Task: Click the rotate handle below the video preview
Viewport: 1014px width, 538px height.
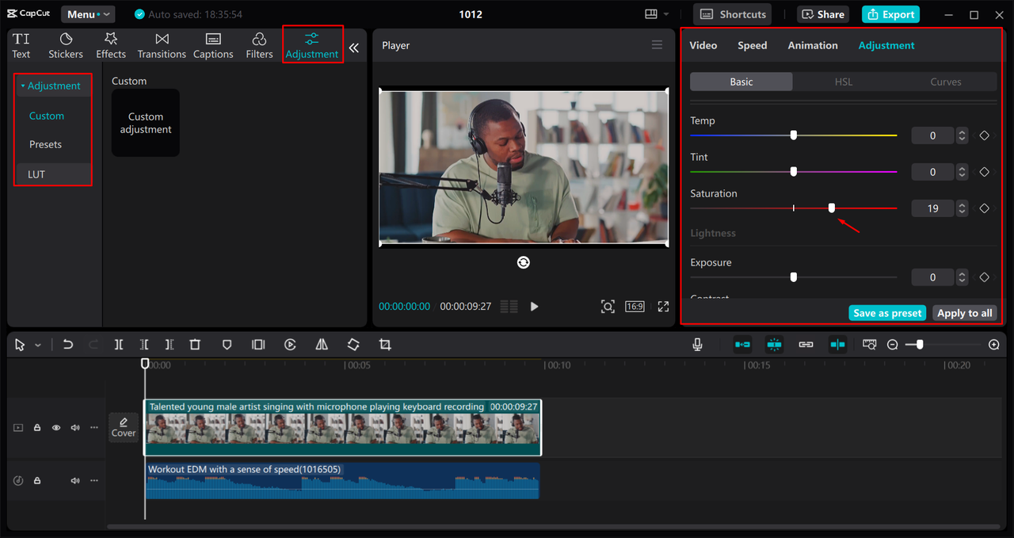Action: point(524,262)
